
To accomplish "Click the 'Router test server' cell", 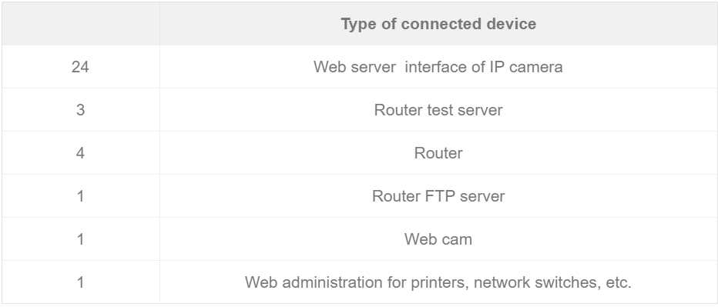I will coord(438,110).
